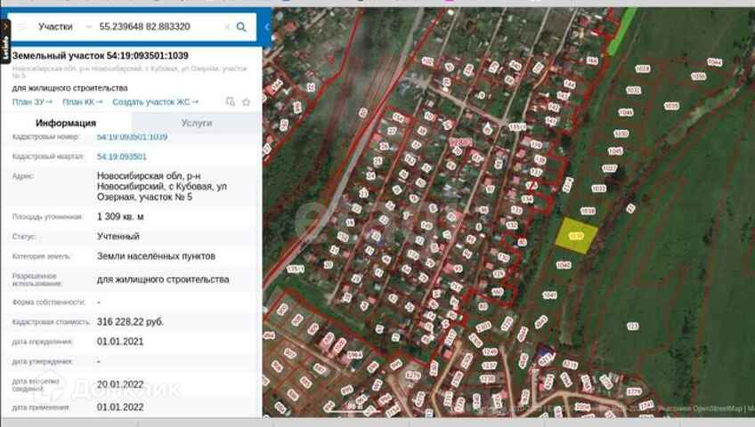
Task: Open the cadastral number link 54:19:093501:1039
Action: click(x=133, y=137)
